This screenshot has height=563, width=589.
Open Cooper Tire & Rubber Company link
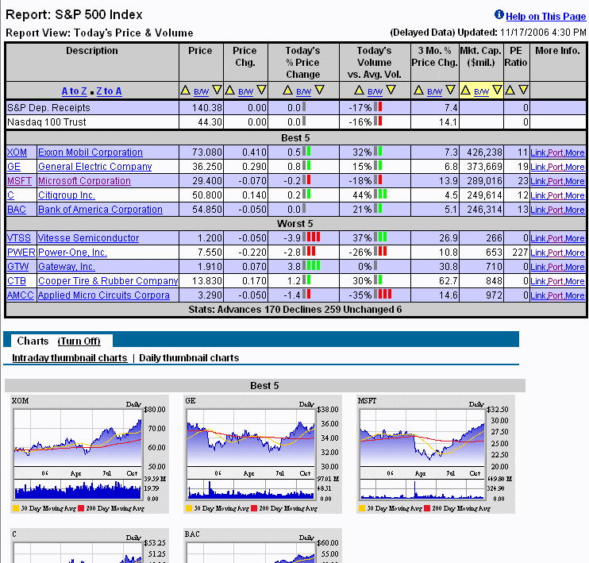coord(108,281)
